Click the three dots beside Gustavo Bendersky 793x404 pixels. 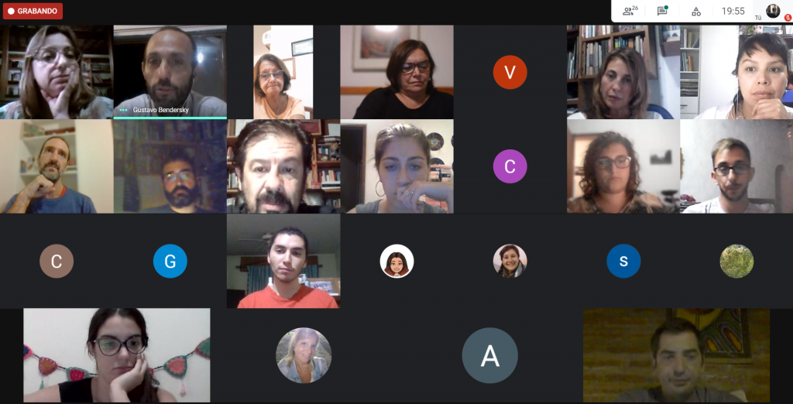123,110
